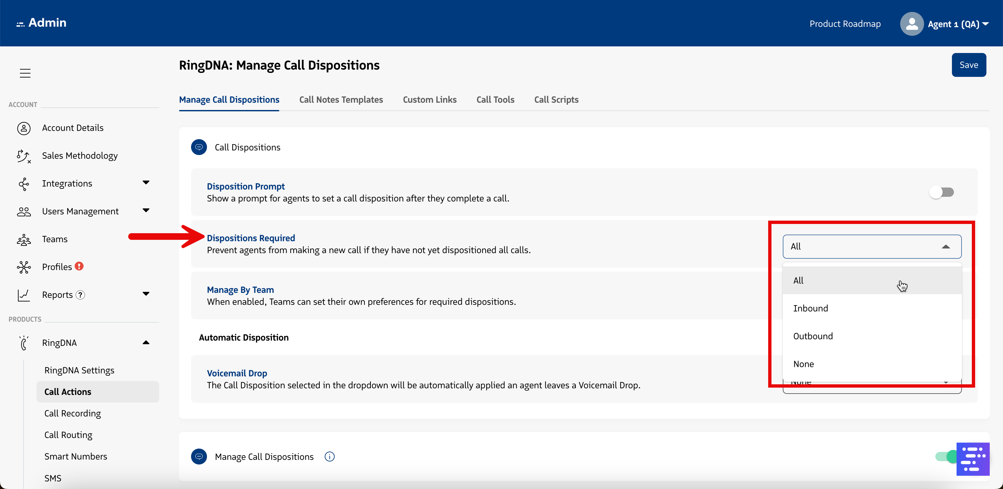This screenshot has width=1003, height=489.
Task: Expand the Integrations sidebar section
Action: [x=146, y=183]
